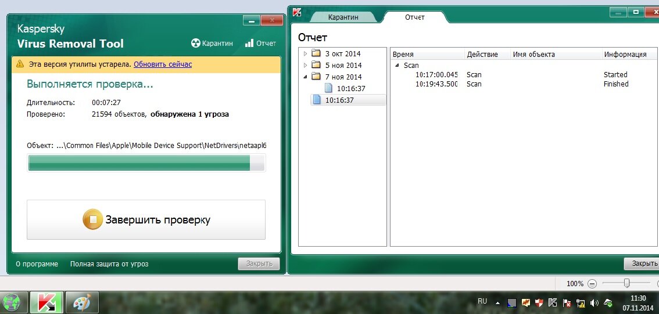Screen dimensions: 659x314
Task: Adjust the zoom slider handle
Action: pyautogui.click(x=626, y=283)
